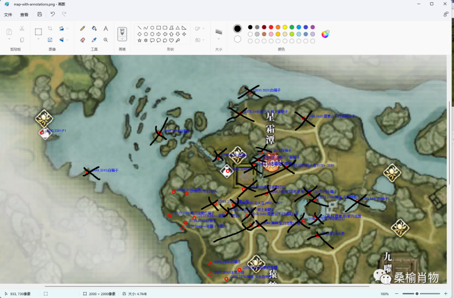The height and width of the screenshot is (298, 454).
Task: Open the Rotate dropdown arrow
Action: (x=67, y=29)
